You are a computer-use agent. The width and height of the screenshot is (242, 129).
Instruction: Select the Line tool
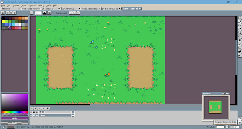(240, 44)
